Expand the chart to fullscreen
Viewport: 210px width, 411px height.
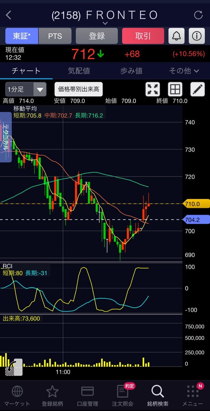click(153, 89)
